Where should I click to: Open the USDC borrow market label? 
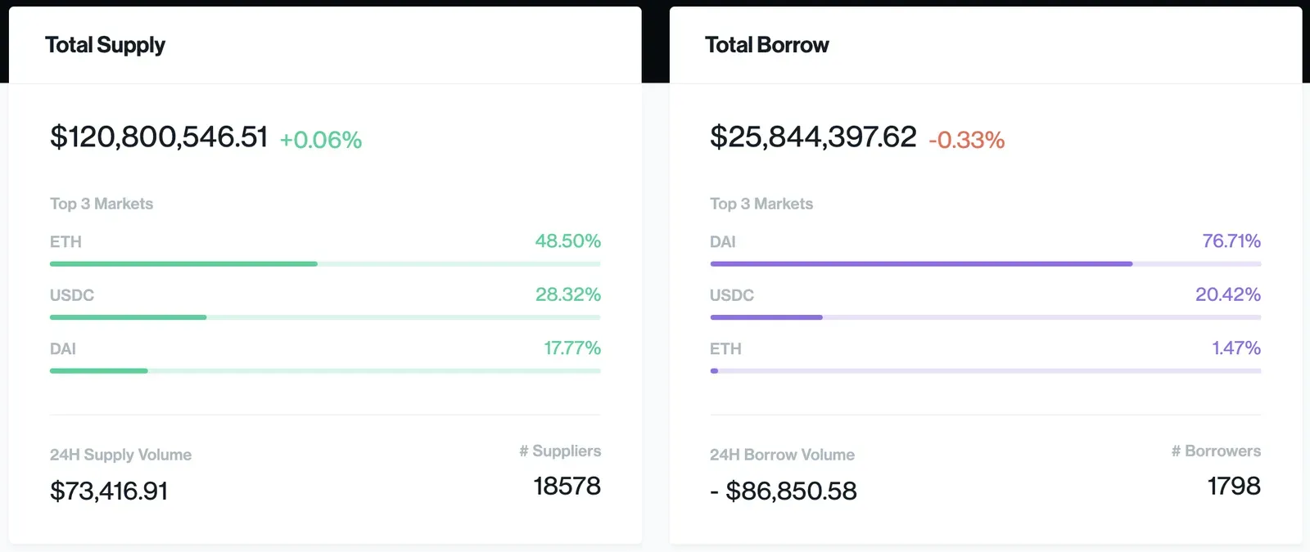point(732,295)
